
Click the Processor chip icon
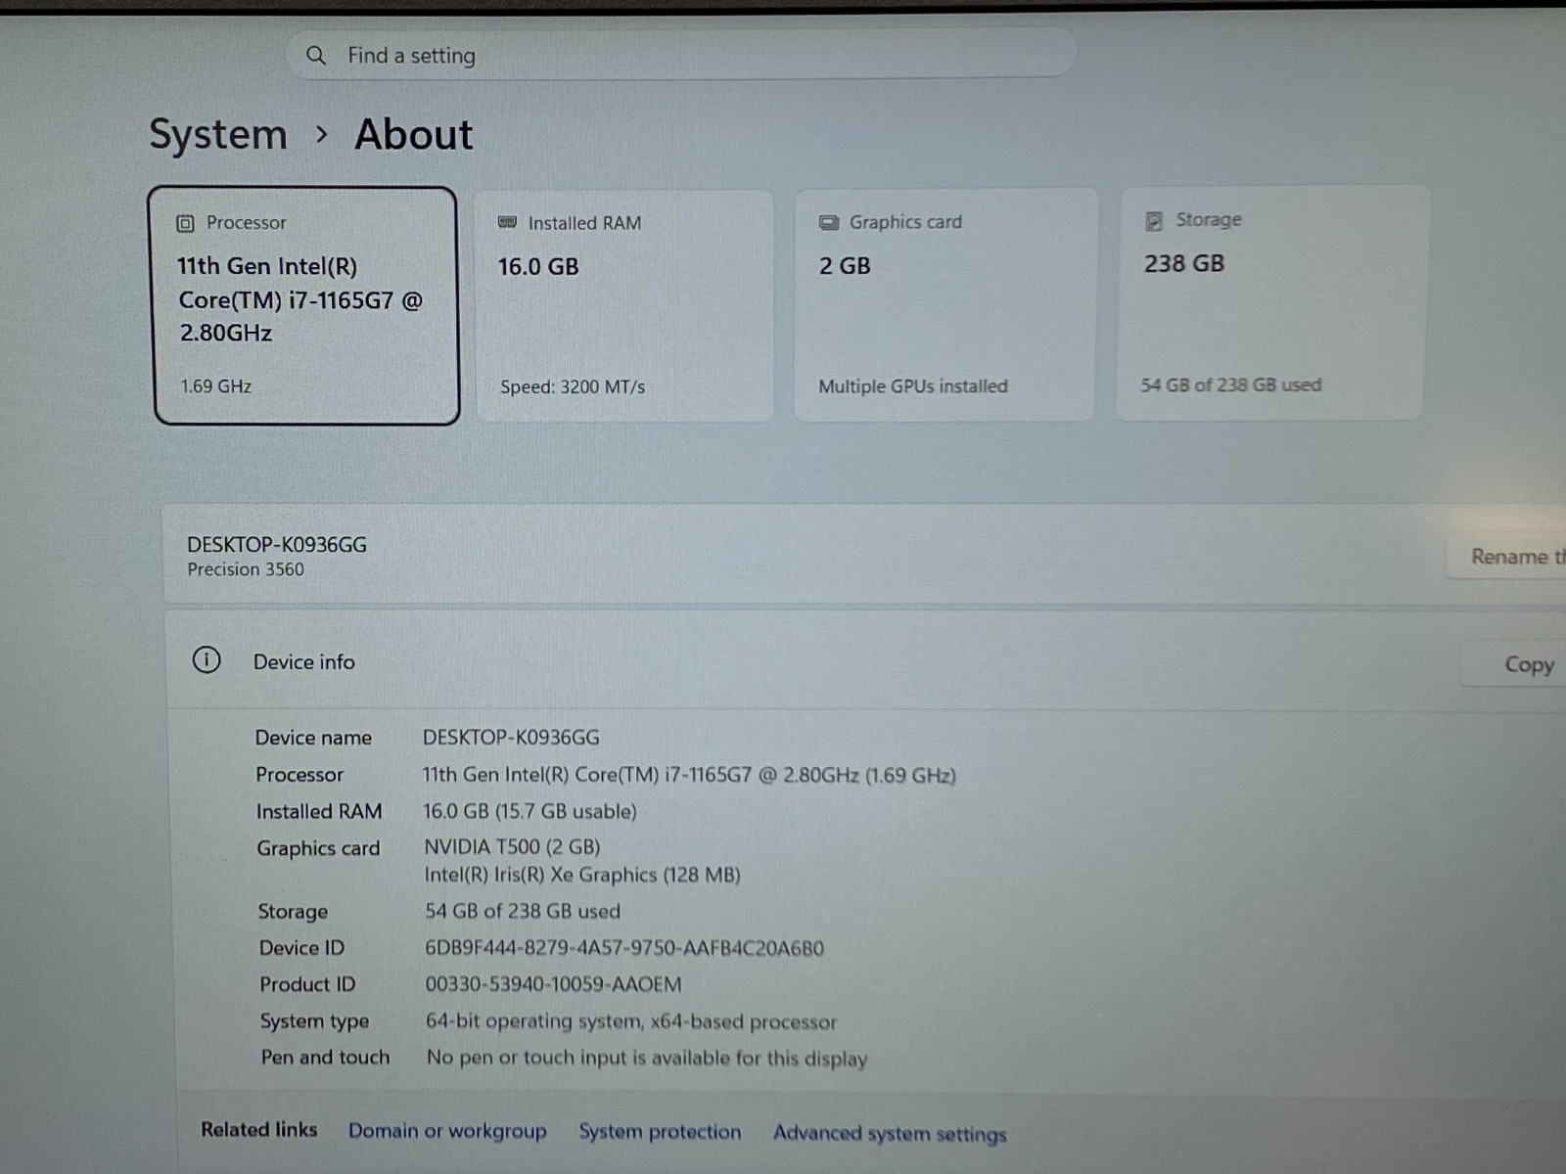(185, 223)
